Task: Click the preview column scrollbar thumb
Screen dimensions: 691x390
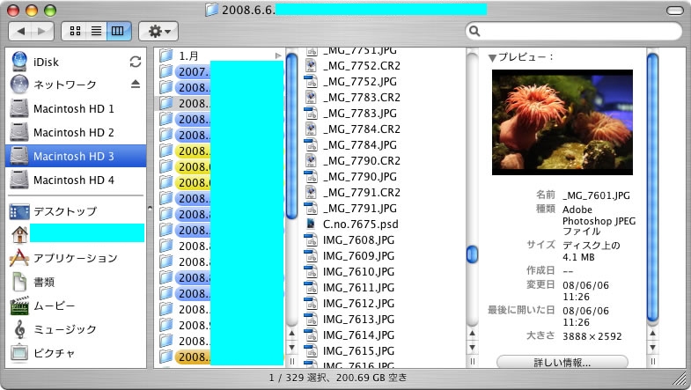Action: coord(652,187)
